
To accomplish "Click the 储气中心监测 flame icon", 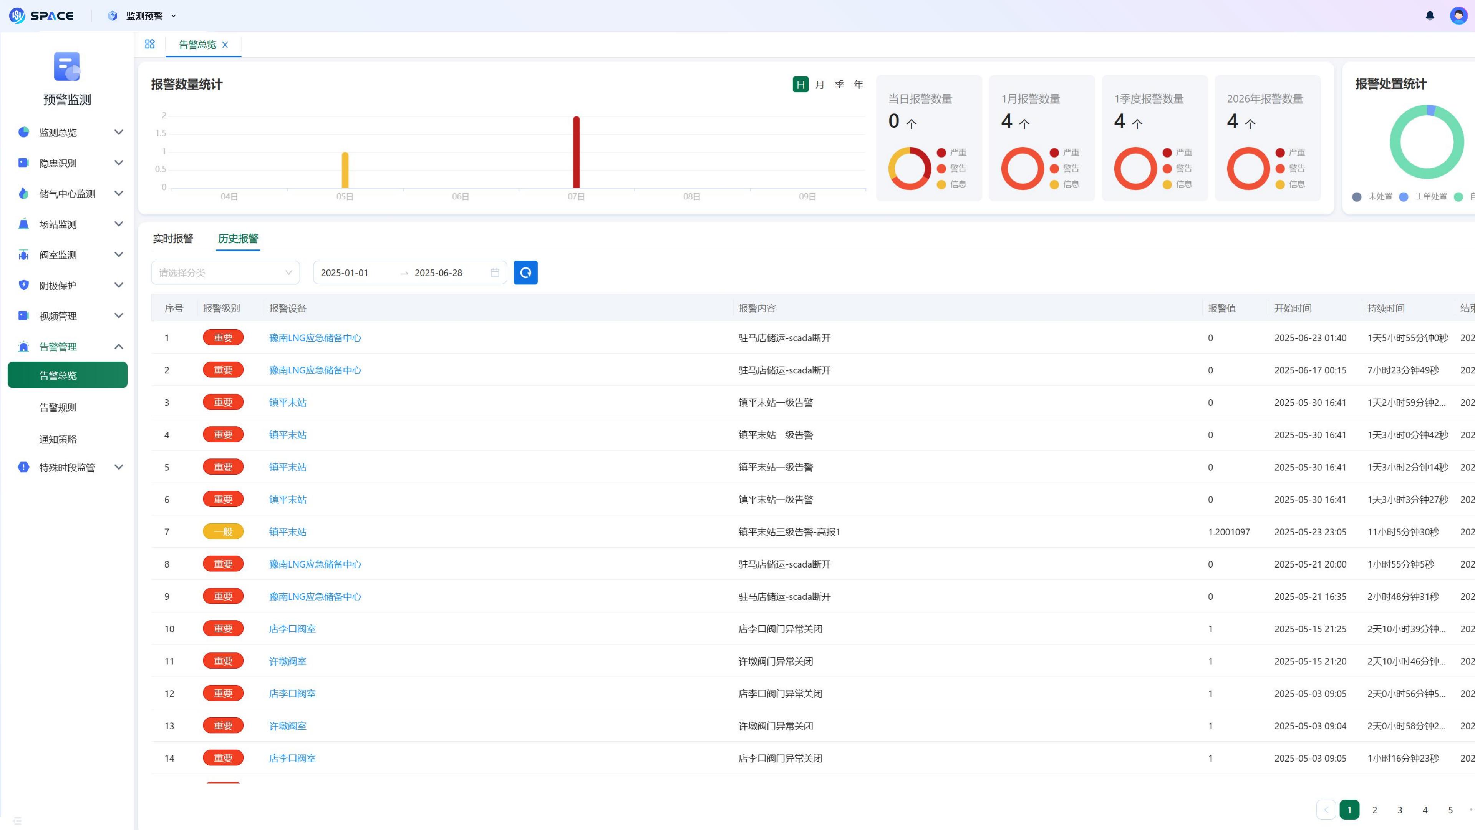I will [x=23, y=194].
